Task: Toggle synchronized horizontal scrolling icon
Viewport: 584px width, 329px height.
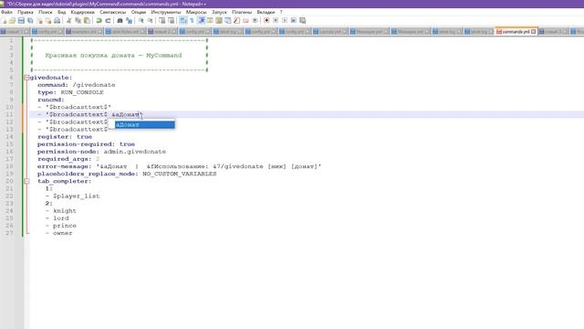Action: 171,20
